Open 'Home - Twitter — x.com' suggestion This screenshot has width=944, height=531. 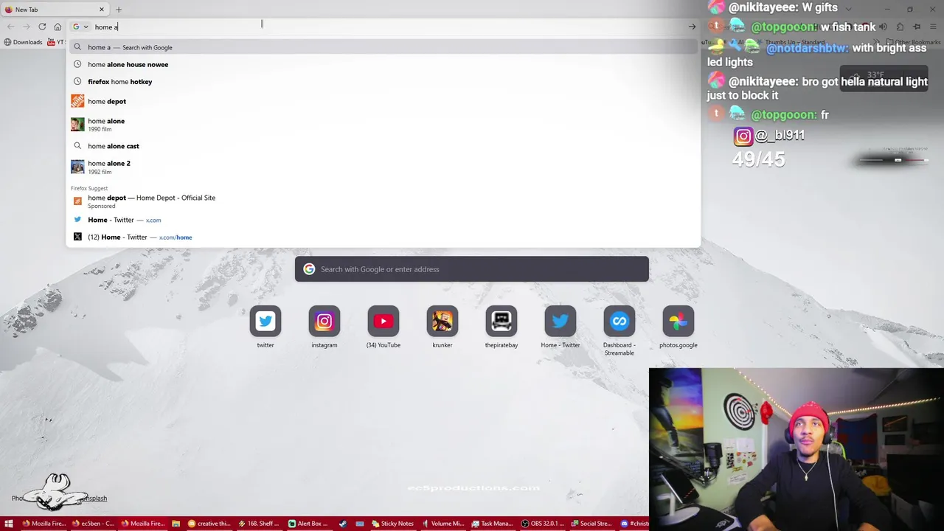pos(383,220)
